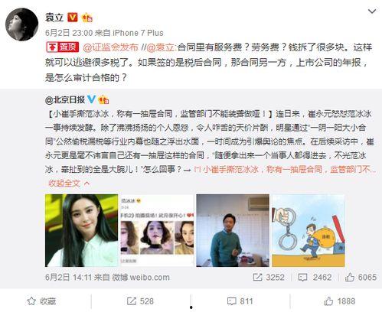
Task: Collapse full text via 收起全文
Action: [69, 183]
